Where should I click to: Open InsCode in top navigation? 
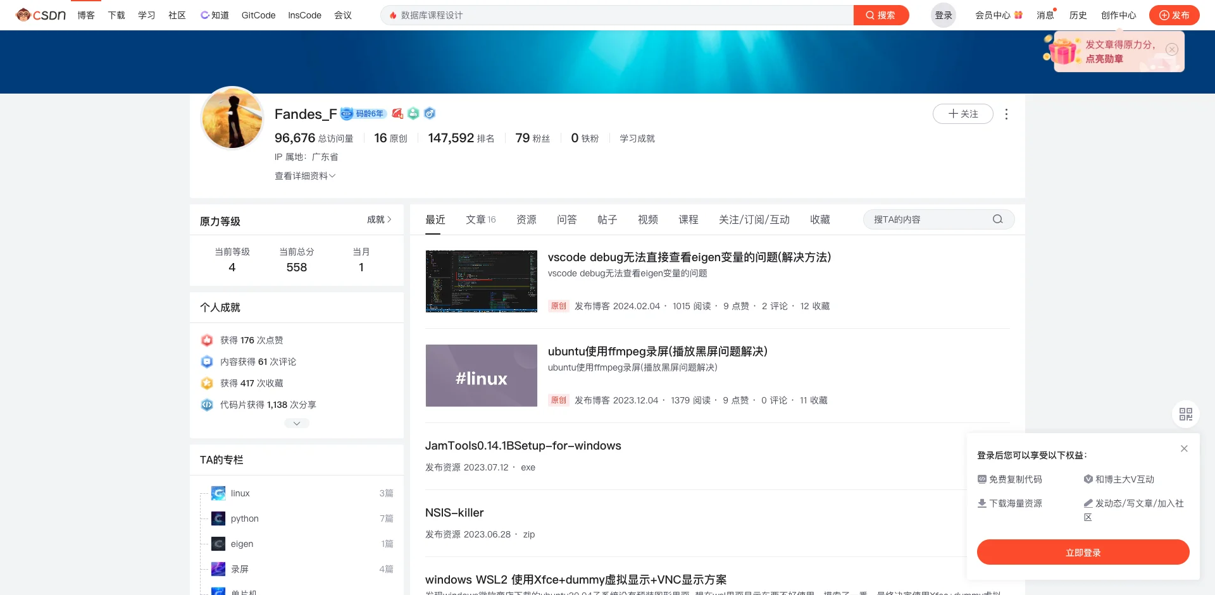pyautogui.click(x=304, y=15)
